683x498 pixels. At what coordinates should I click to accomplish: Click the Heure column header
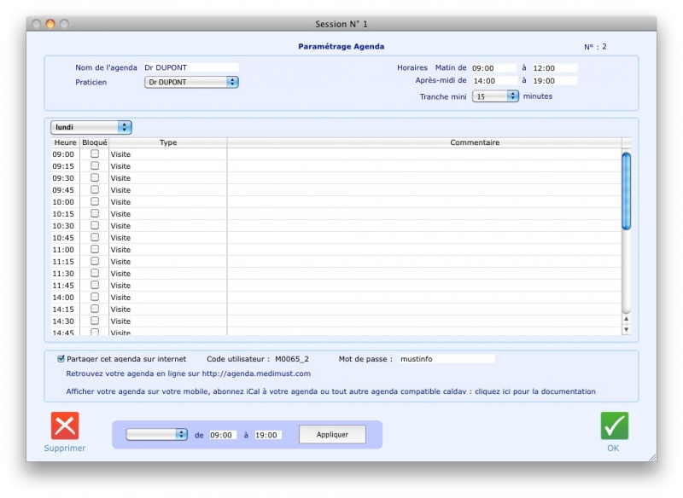pos(66,142)
